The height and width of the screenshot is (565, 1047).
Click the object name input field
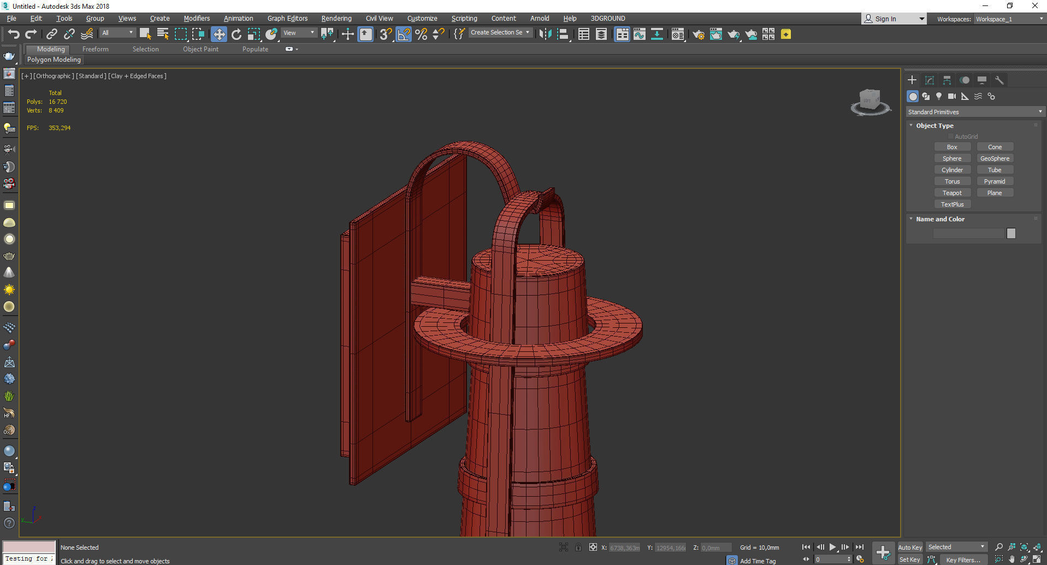tap(969, 233)
